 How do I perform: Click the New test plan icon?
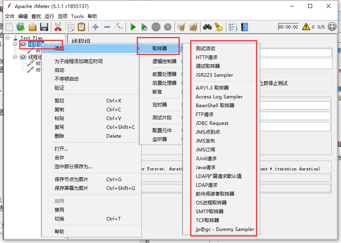pos(9,27)
